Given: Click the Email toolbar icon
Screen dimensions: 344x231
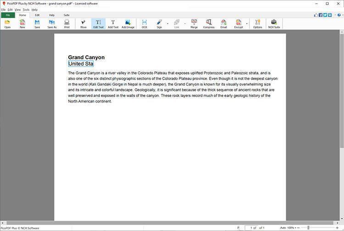Looking at the screenshot, I should [223, 24].
